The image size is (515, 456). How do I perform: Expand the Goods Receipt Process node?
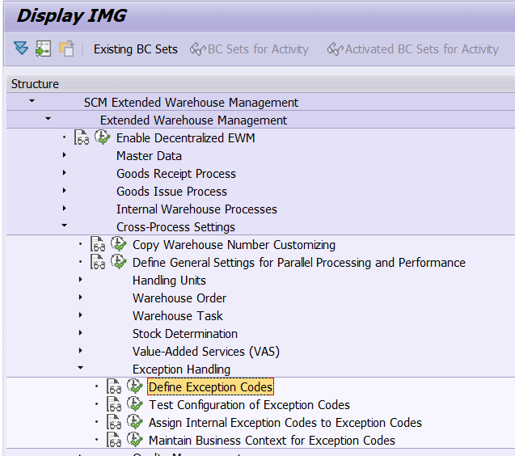pos(65,173)
